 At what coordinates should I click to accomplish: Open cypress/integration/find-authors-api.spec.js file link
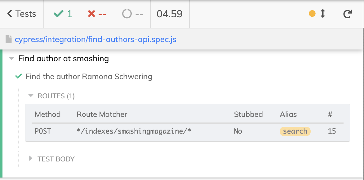point(95,39)
